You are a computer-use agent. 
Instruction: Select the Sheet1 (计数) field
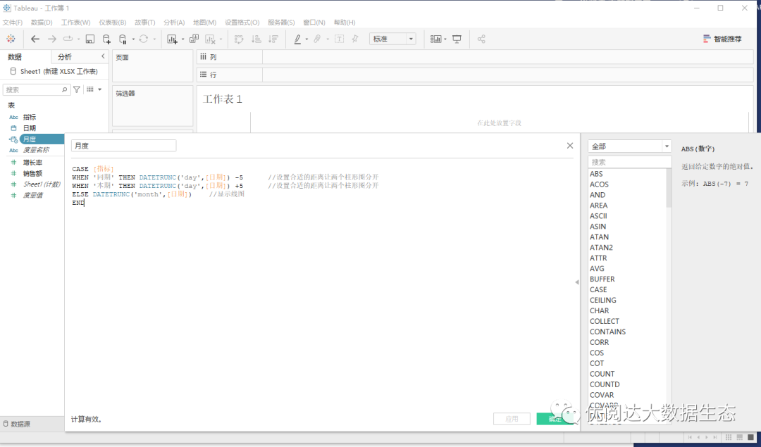(x=42, y=184)
